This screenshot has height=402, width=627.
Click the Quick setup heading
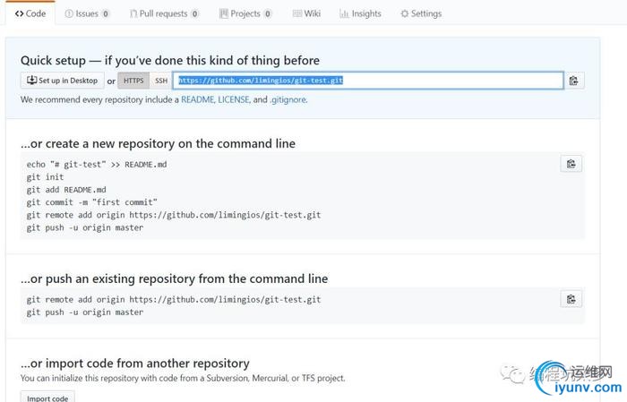[170, 60]
